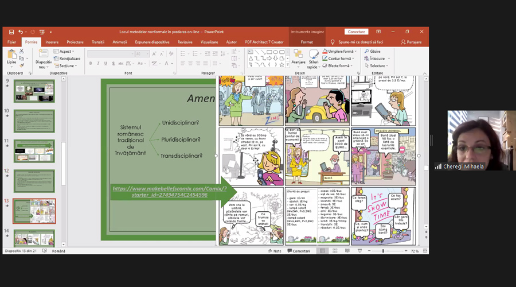The width and height of the screenshot is (516, 287).
Task: Toggle Bold formatting
Action: (x=91, y=63)
